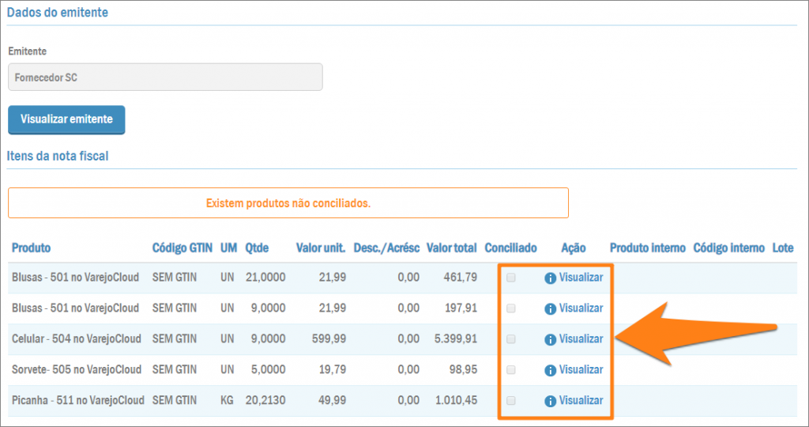
Task: Click info icon for Blusas with quantity 21,0000
Action: [x=551, y=278]
